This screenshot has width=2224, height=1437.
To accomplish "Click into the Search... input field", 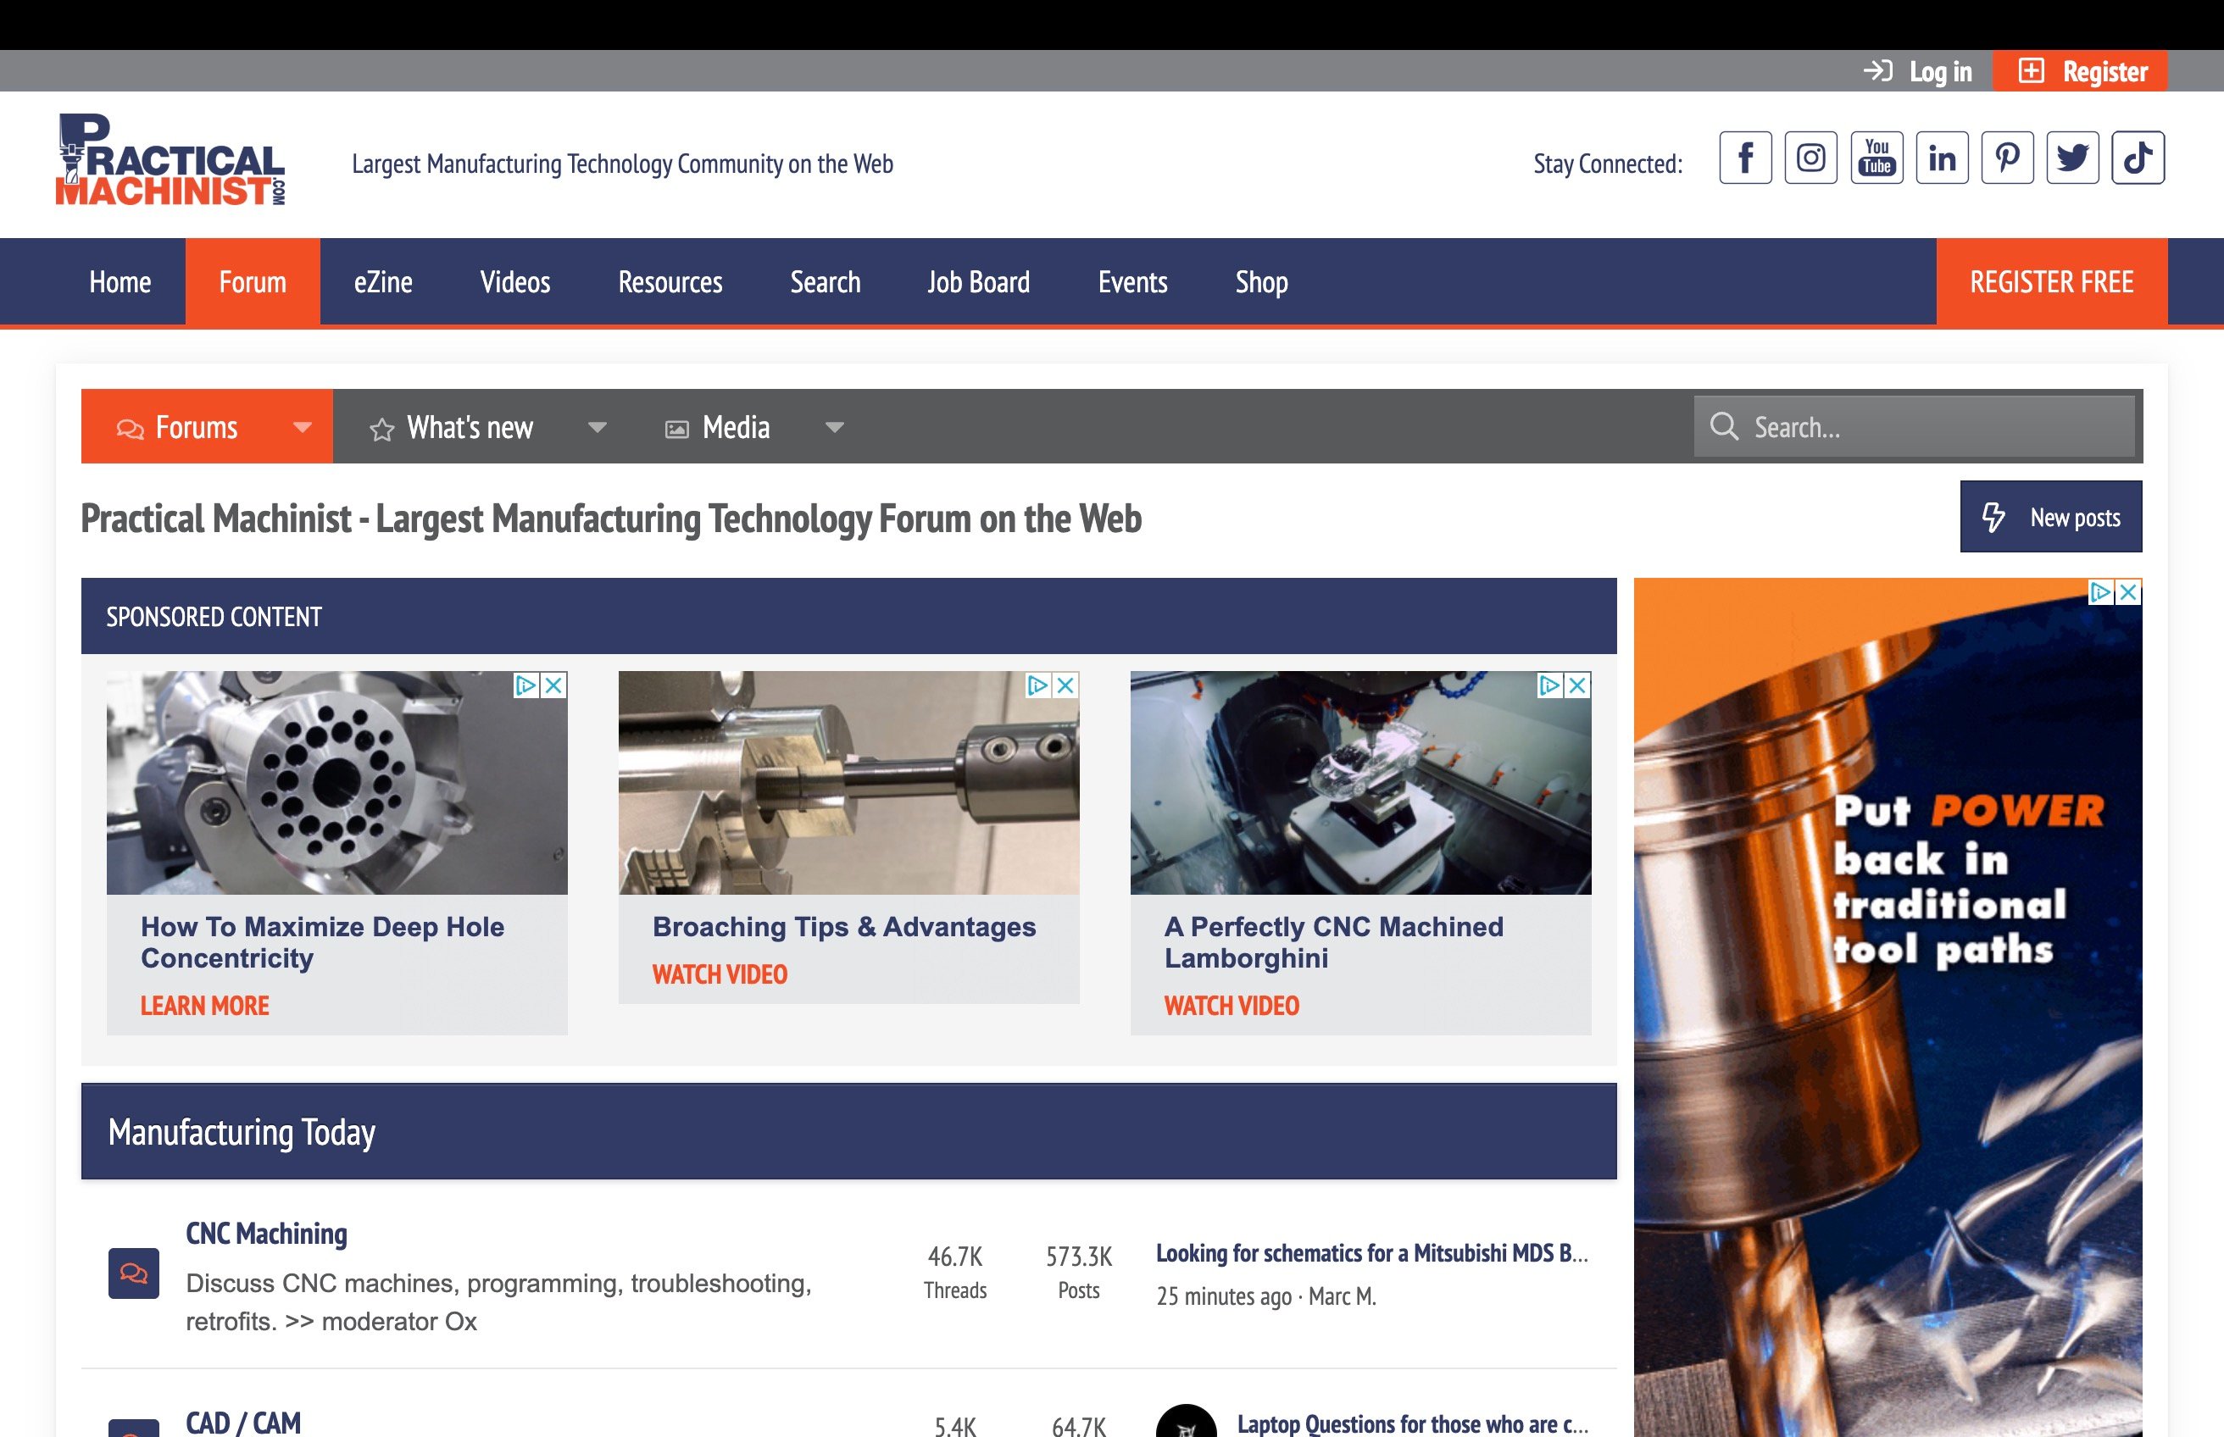I will [1915, 426].
